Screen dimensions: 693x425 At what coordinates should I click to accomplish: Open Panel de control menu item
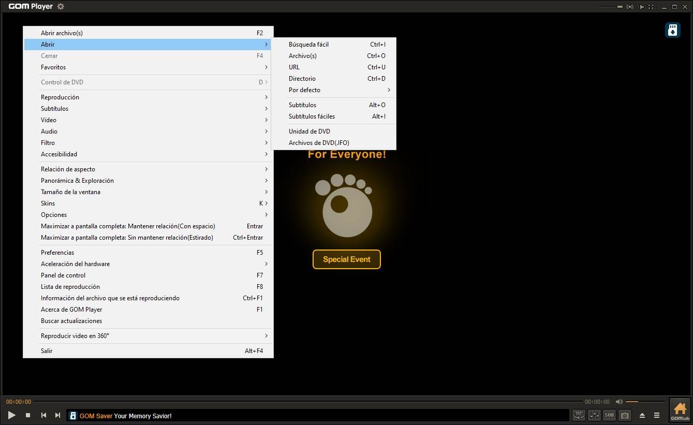(148, 275)
